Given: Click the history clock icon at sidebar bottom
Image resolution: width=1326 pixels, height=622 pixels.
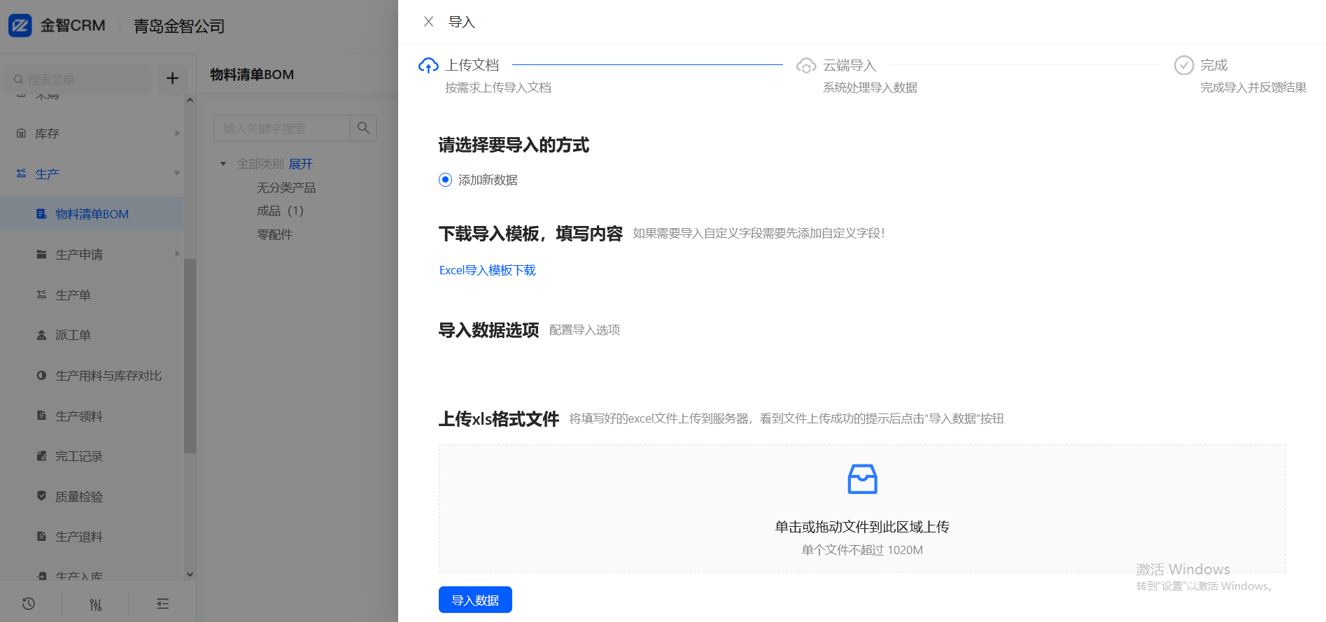Looking at the screenshot, I should coord(29,604).
